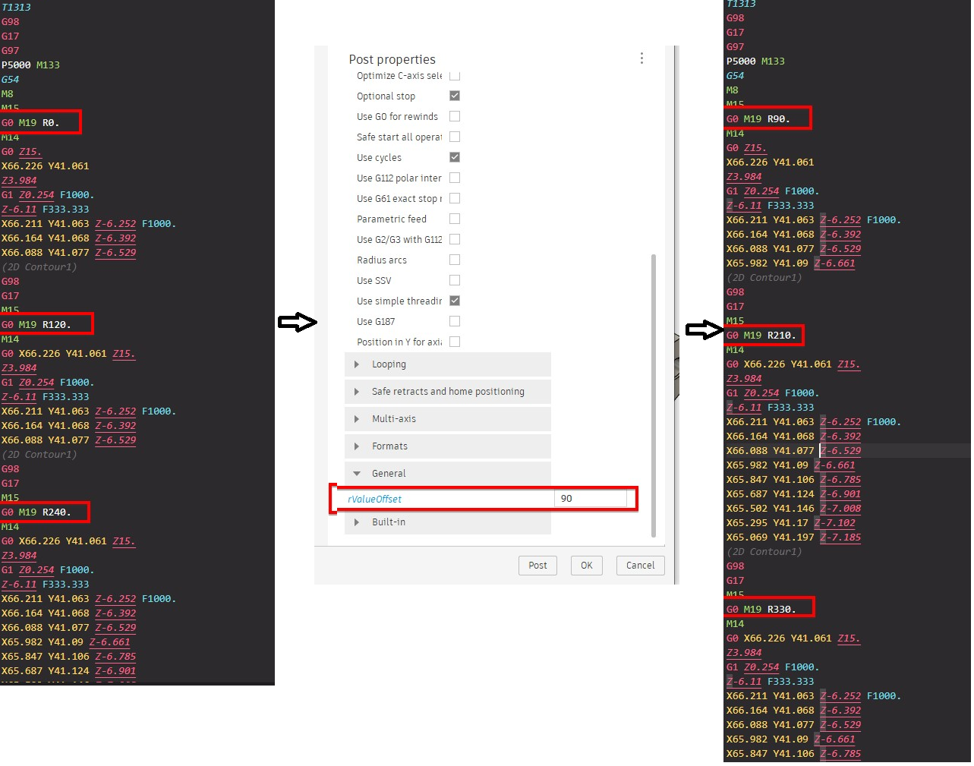This screenshot has width=974, height=766.
Task: Open the three-dot options menu
Action: (641, 58)
